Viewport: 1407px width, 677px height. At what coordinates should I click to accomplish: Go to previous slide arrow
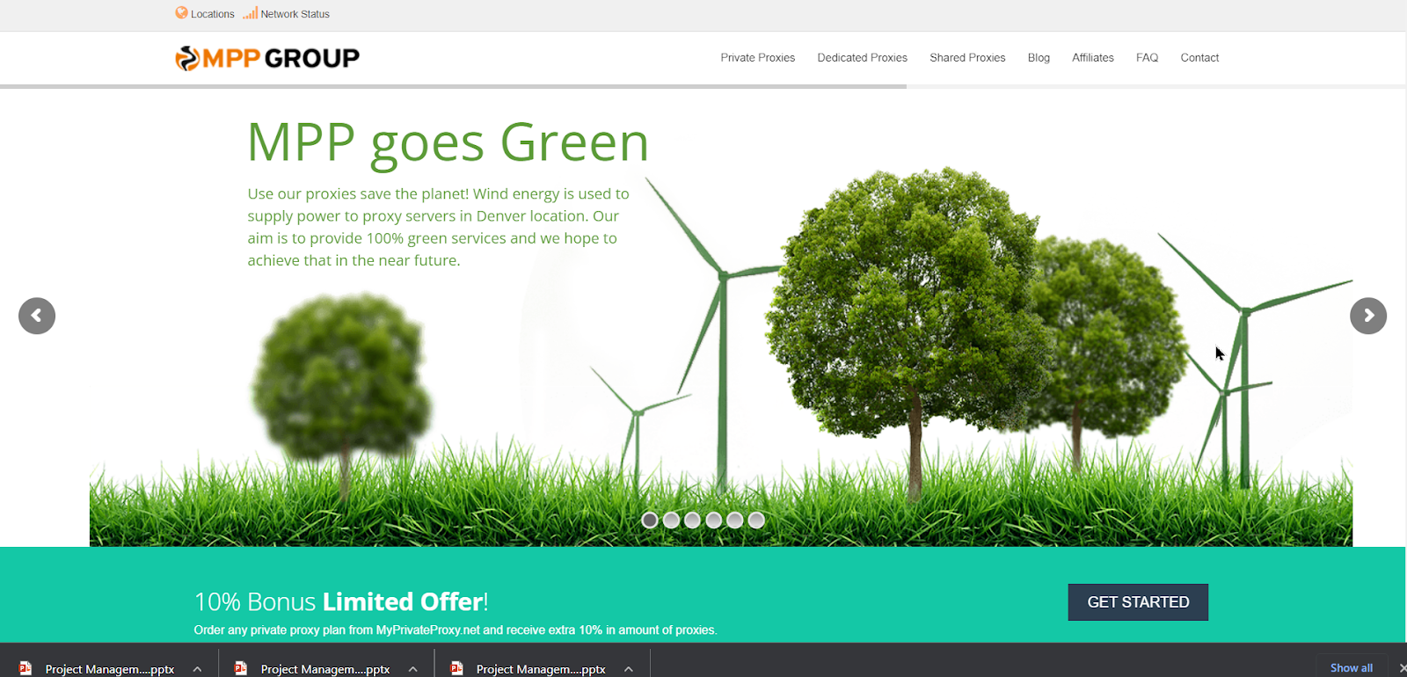[x=37, y=316]
